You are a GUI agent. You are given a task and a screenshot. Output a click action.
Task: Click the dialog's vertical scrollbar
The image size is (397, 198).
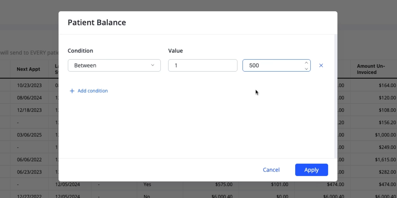(336, 96)
